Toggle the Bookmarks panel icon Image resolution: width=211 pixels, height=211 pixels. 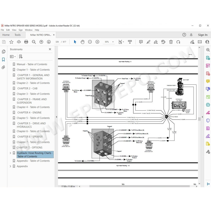coord(3,59)
